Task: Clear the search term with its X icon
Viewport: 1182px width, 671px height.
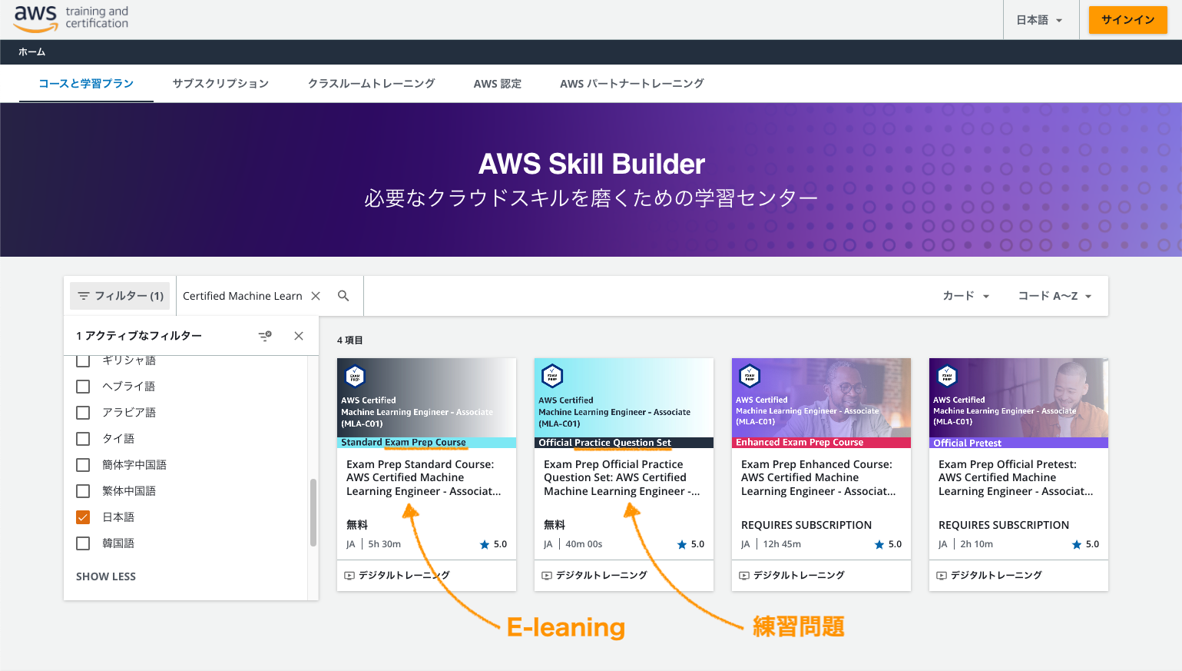Action: 316,295
